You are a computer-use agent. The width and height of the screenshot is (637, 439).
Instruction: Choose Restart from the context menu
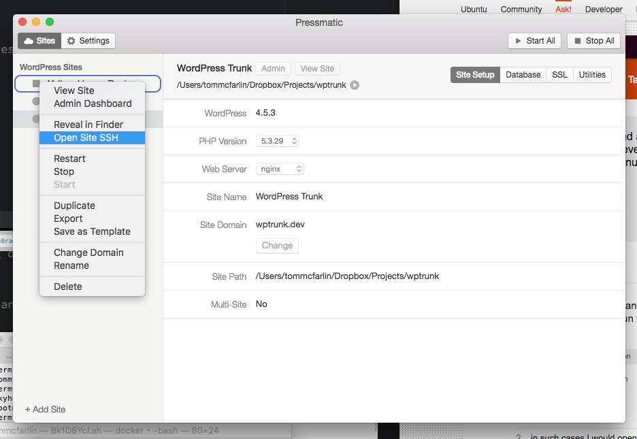click(93, 159)
